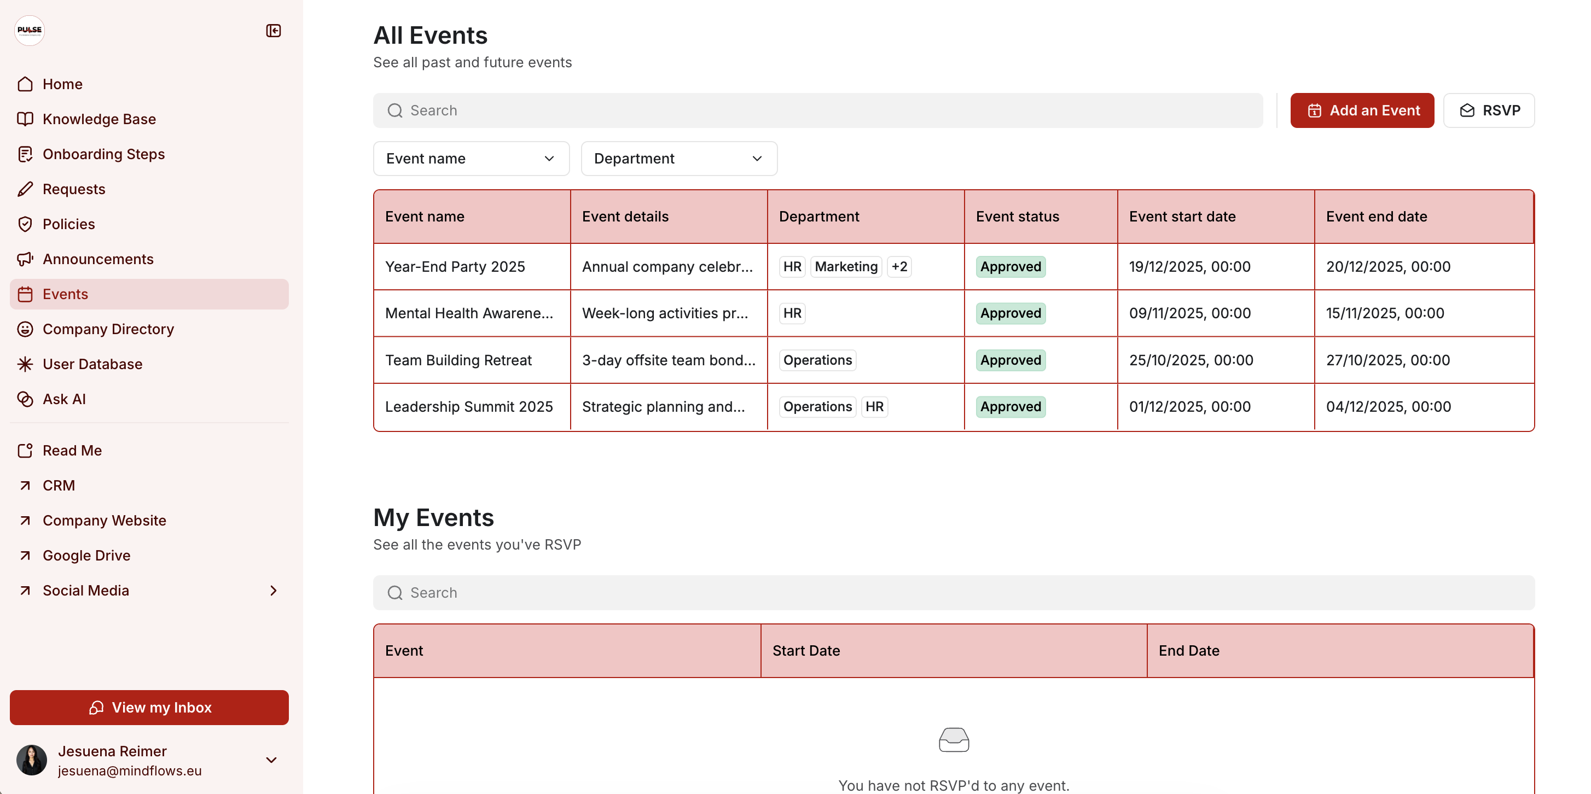Viewport: 1591px width, 794px height.
Task: Open Onboarding Steps in the sidebar
Action: 104,154
